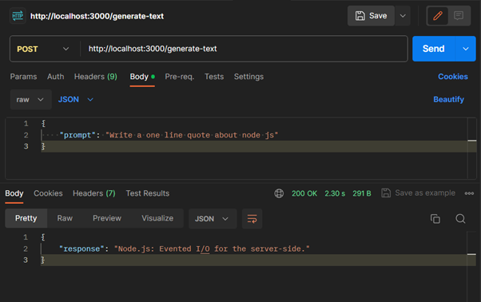The height and width of the screenshot is (302, 481).
Task: Open the request JSON format dropdown
Action: click(x=76, y=99)
